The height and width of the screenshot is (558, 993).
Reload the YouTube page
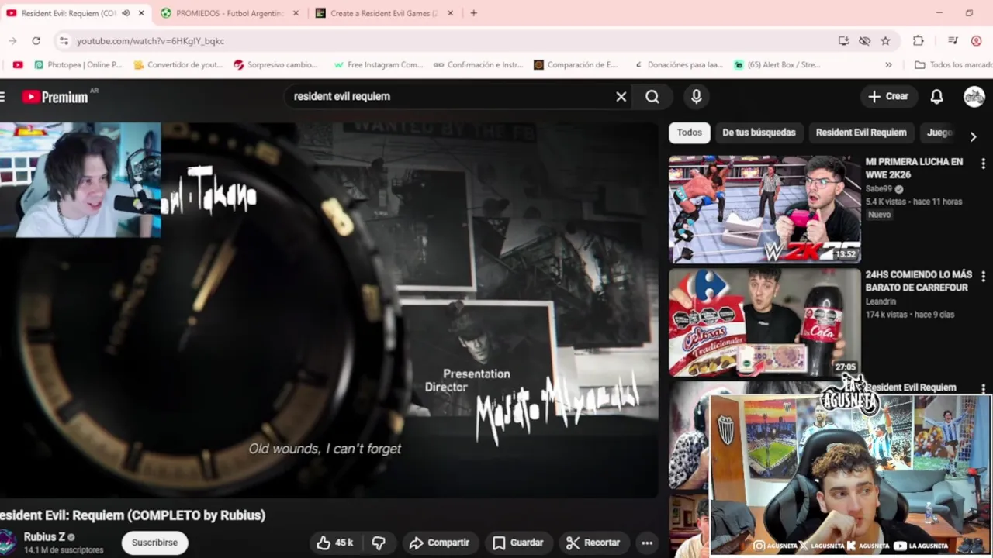pos(36,40)
